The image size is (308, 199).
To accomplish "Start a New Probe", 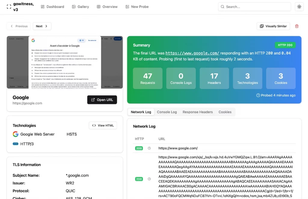I will click(137, 7).
